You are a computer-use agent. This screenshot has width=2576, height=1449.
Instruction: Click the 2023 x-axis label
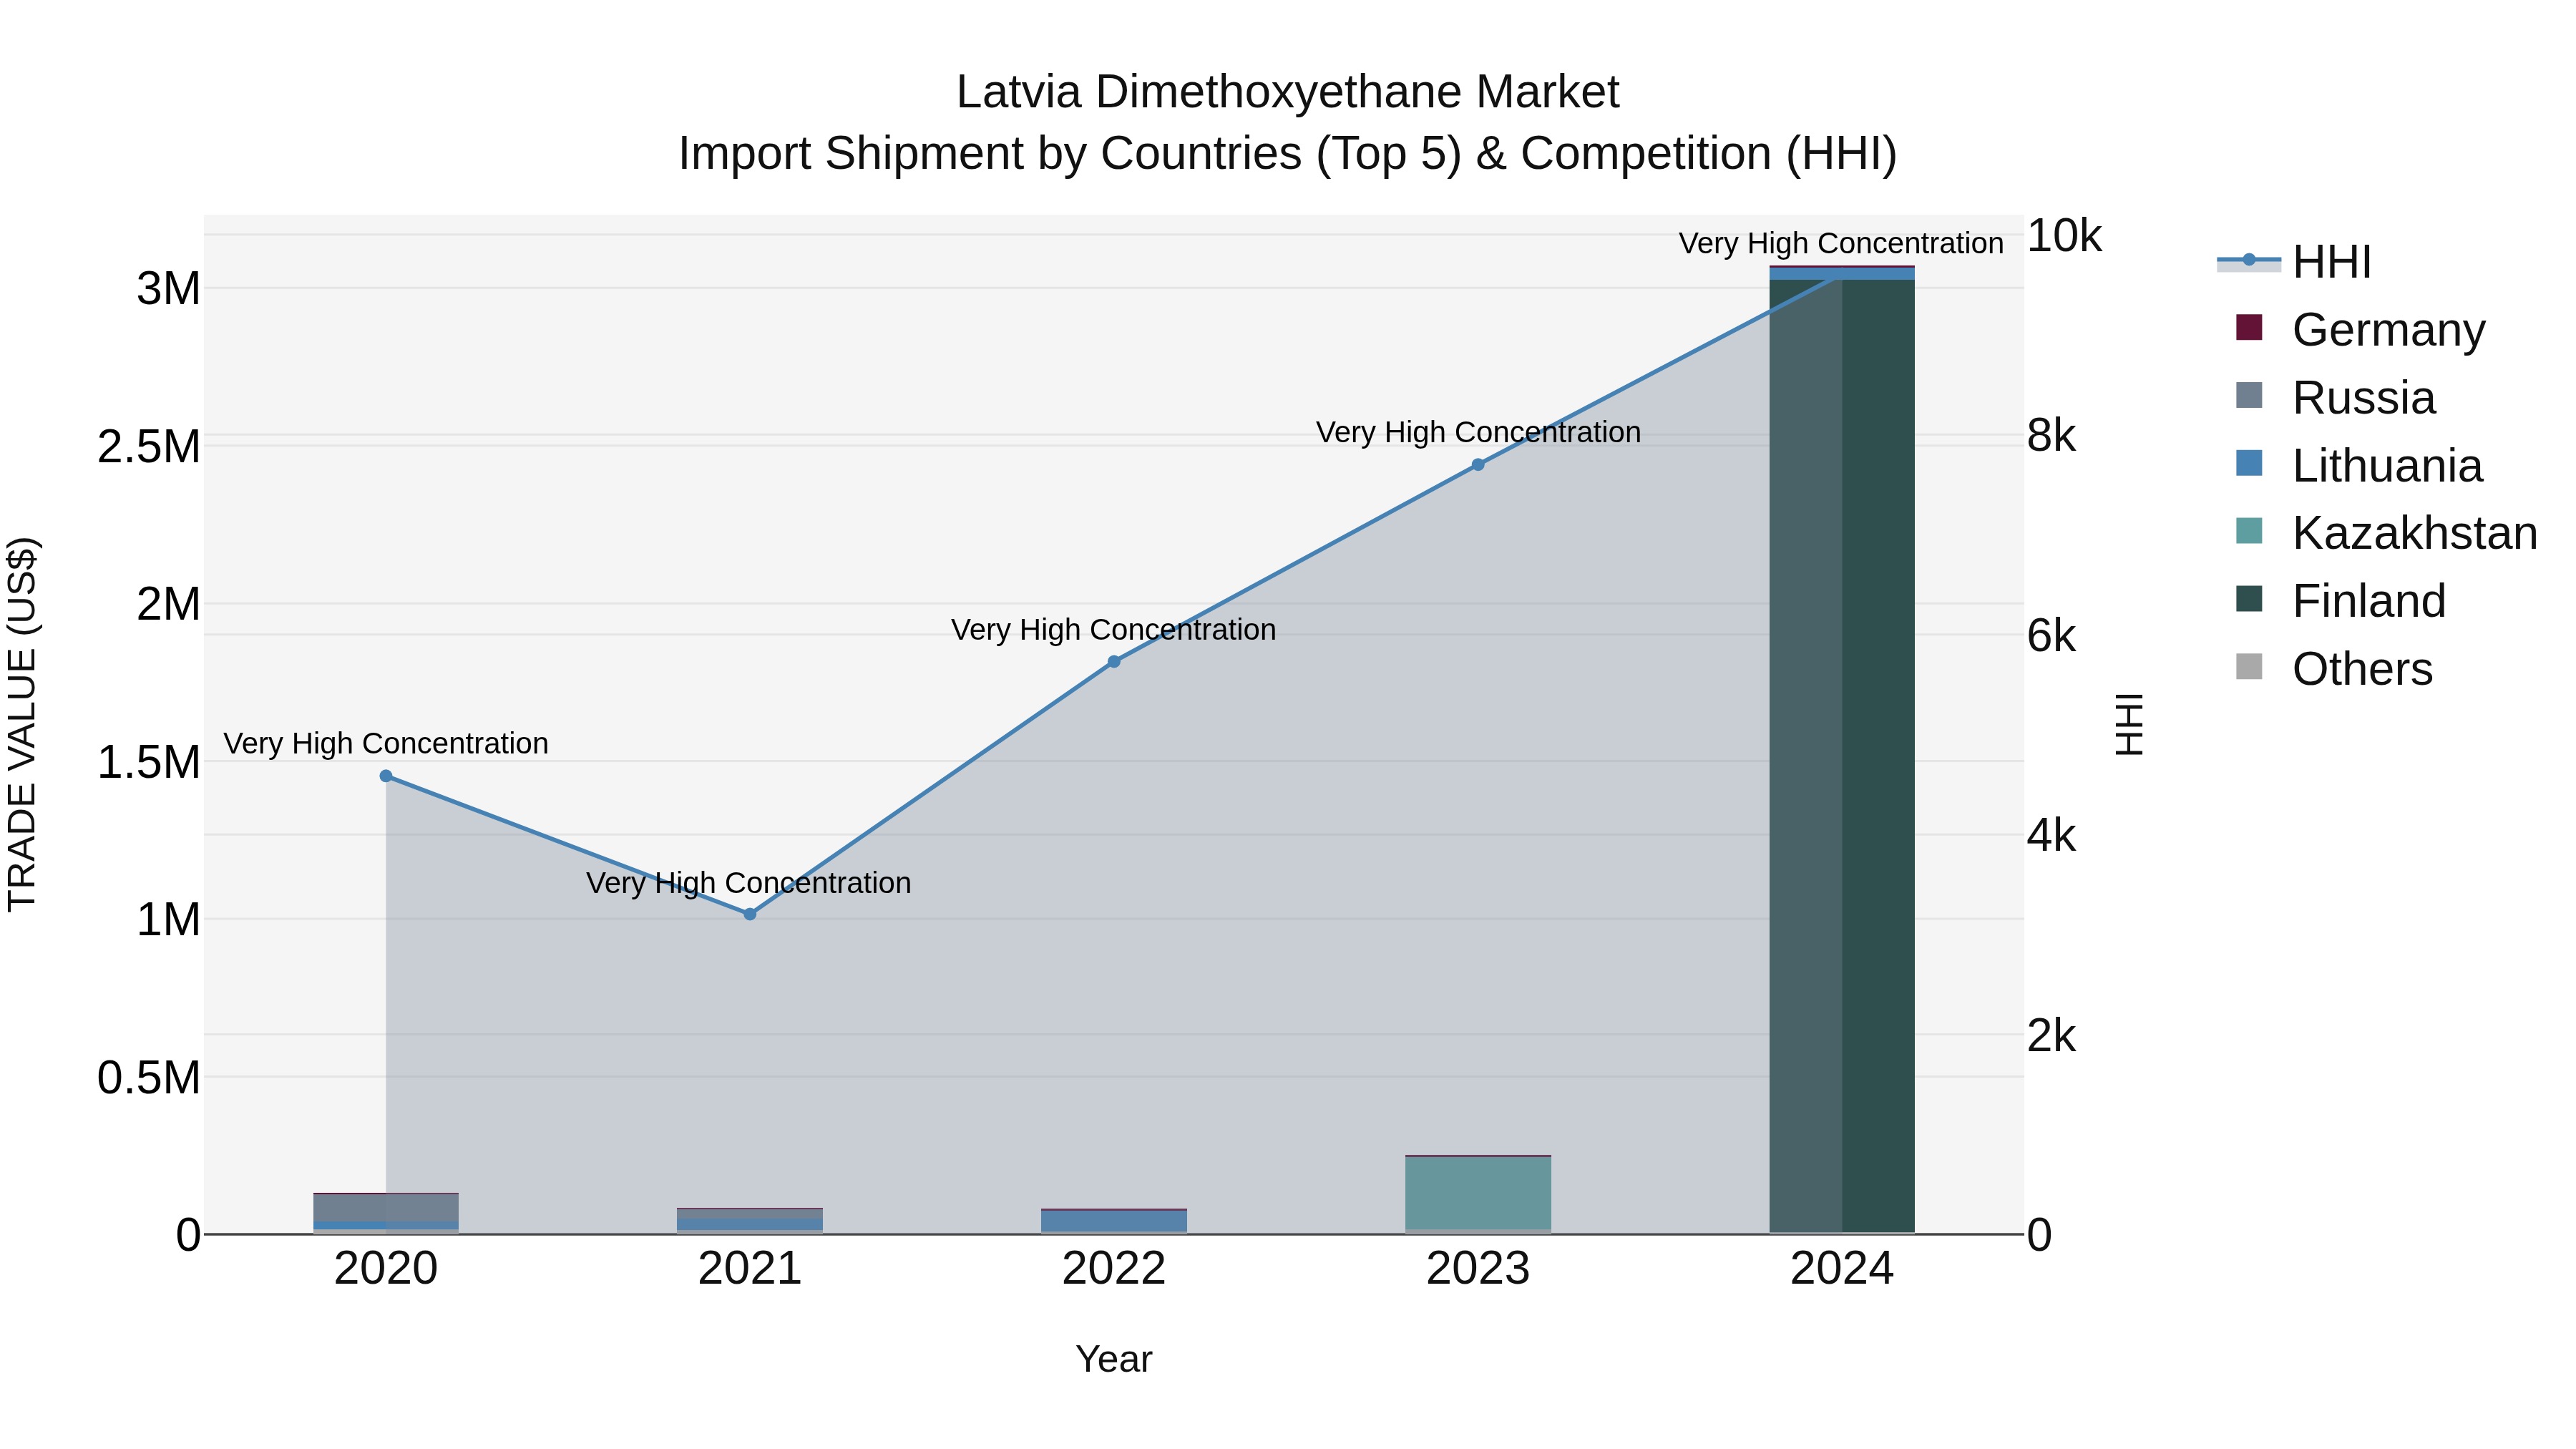[1478, 1269]
